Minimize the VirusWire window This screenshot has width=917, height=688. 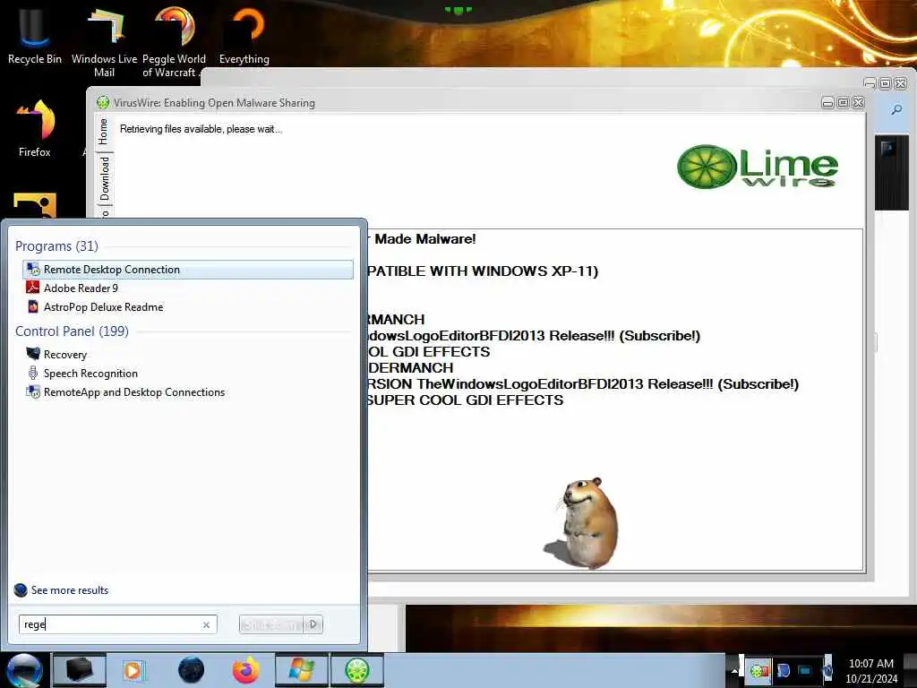(827, 103)
